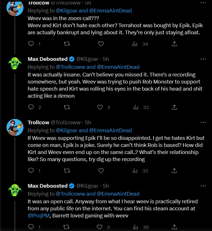Reply to Max Deboosted's "actually insane" tweet
This screenshot has width=212, height=231.
click(x=32, y=107)
